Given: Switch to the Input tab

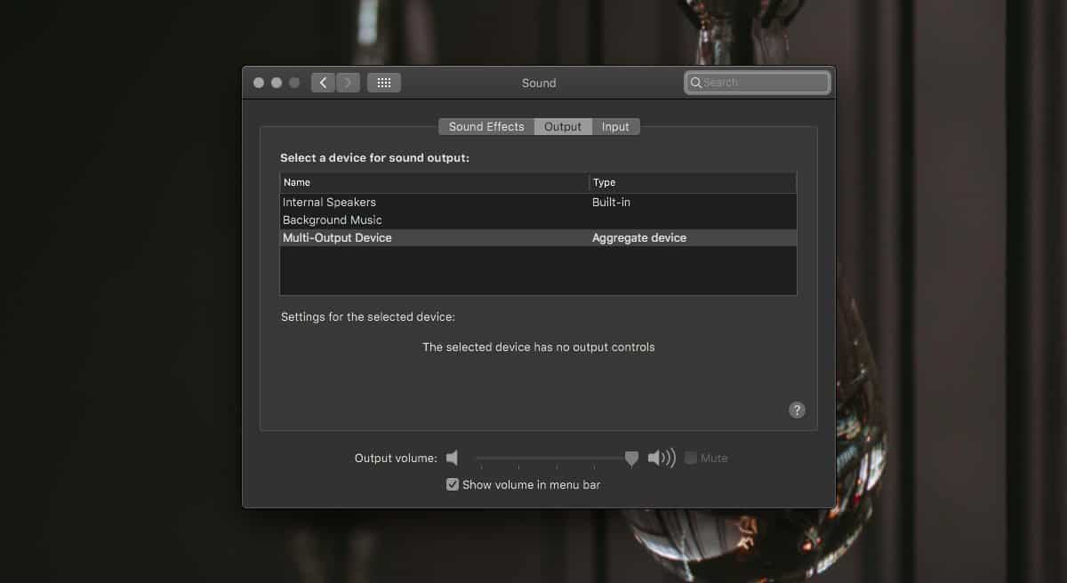Looking at the screenshot, I should point(615,126).
